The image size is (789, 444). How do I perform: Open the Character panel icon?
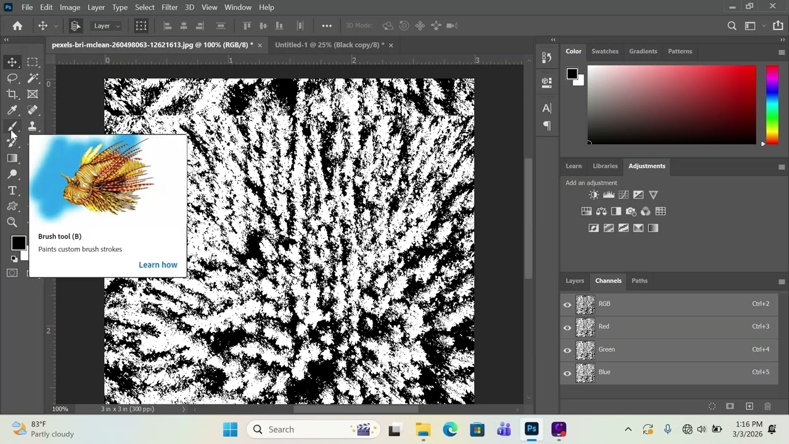click(547, 109)
